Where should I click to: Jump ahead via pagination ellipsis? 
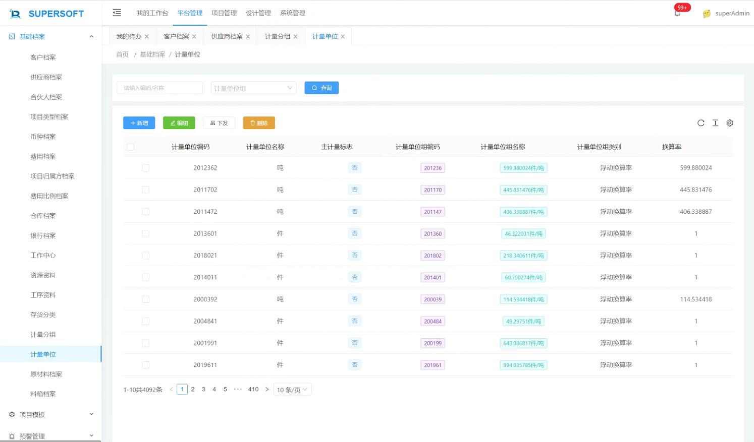tap(238, 390)
